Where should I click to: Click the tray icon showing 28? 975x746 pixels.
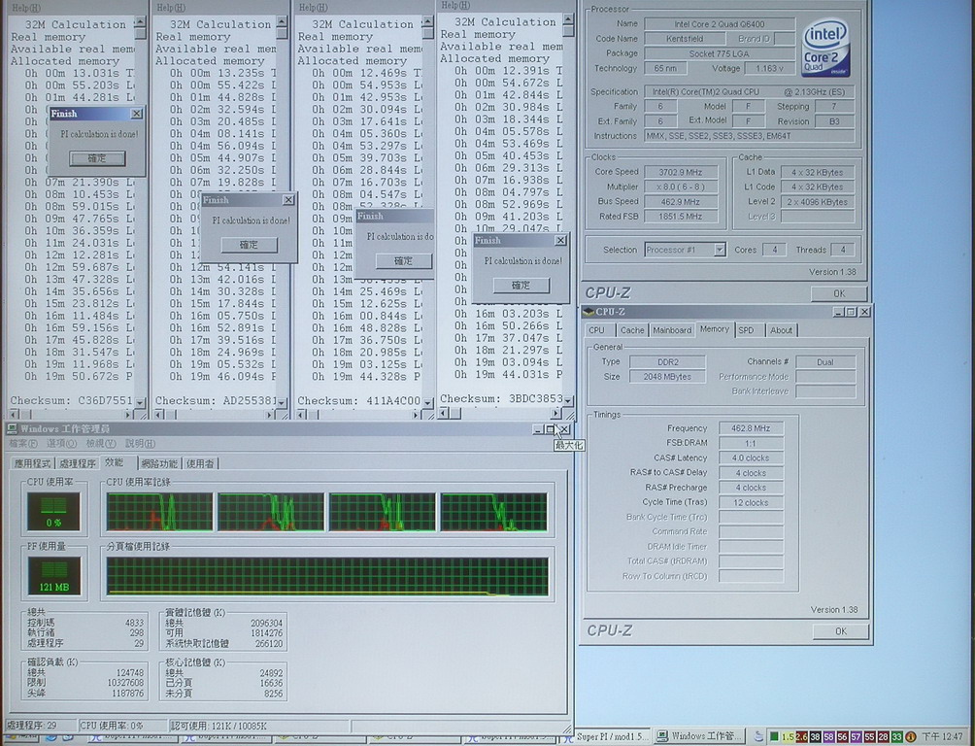(x=883, y=736)
